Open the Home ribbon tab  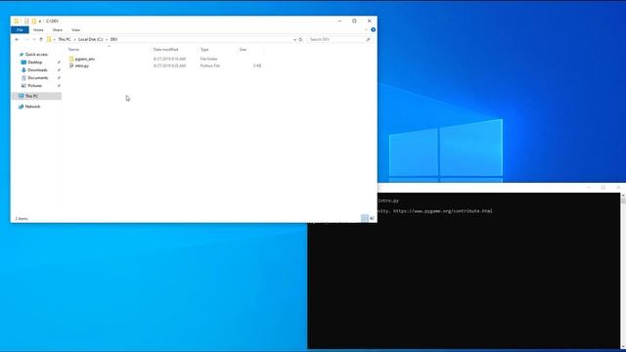click(38, 30)
